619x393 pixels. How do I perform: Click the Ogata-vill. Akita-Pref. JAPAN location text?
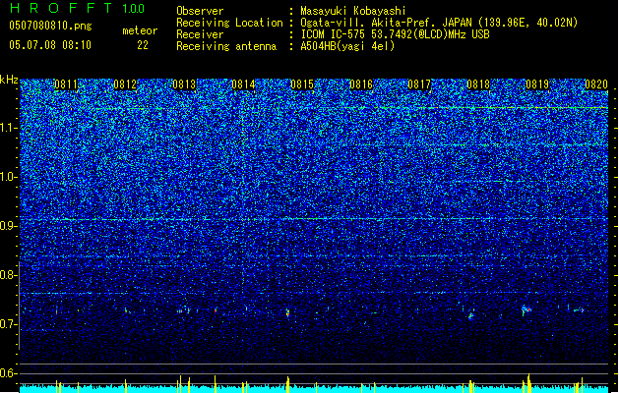(x=439, y=23)
